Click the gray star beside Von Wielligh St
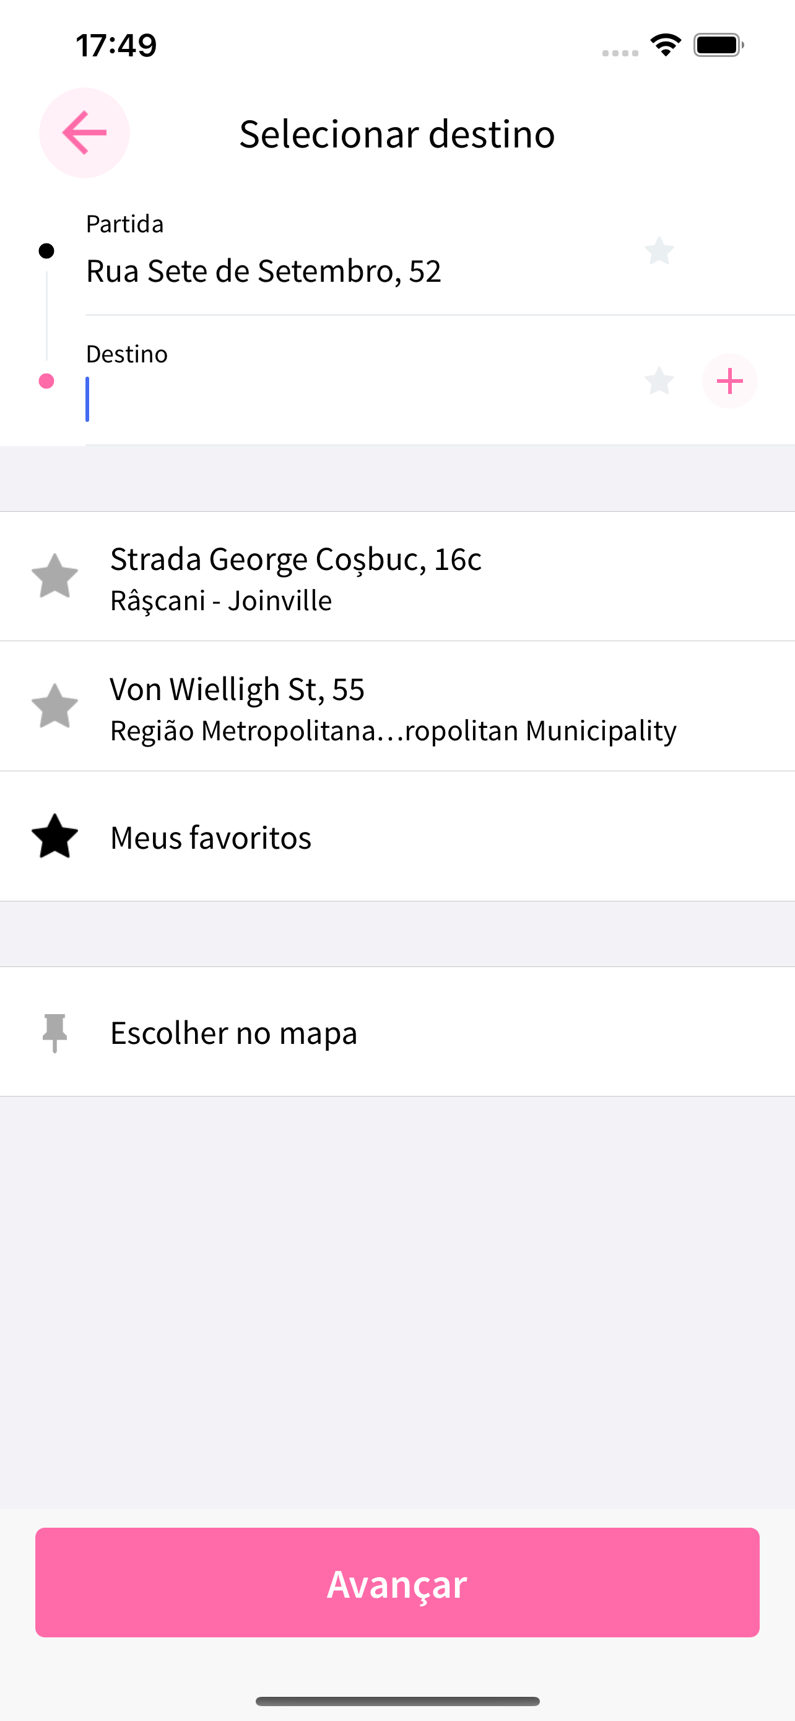Viewport: 795px width, 1721px height. [54, 706]
